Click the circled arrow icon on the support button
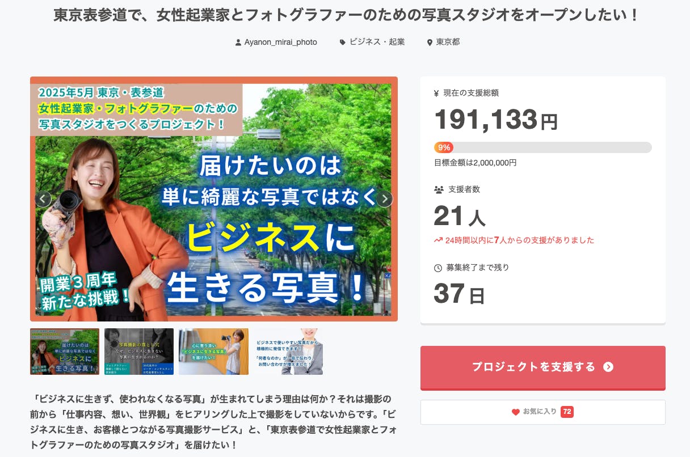This screenshot has width=690, height=457. coord(608,367)
